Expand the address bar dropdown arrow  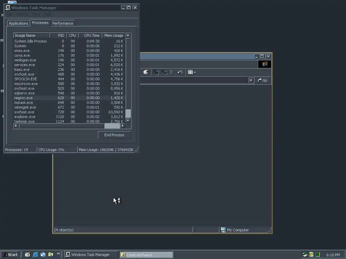[x=251, y=80]
